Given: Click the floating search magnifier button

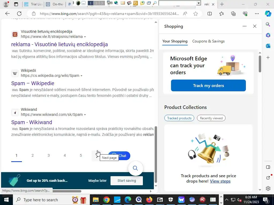Looking at the screenshot, I should coord(135,168).
